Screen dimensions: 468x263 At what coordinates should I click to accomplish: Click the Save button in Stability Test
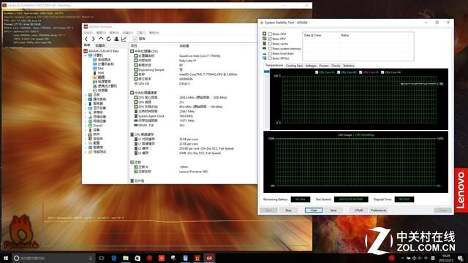(x=333, y=210)
